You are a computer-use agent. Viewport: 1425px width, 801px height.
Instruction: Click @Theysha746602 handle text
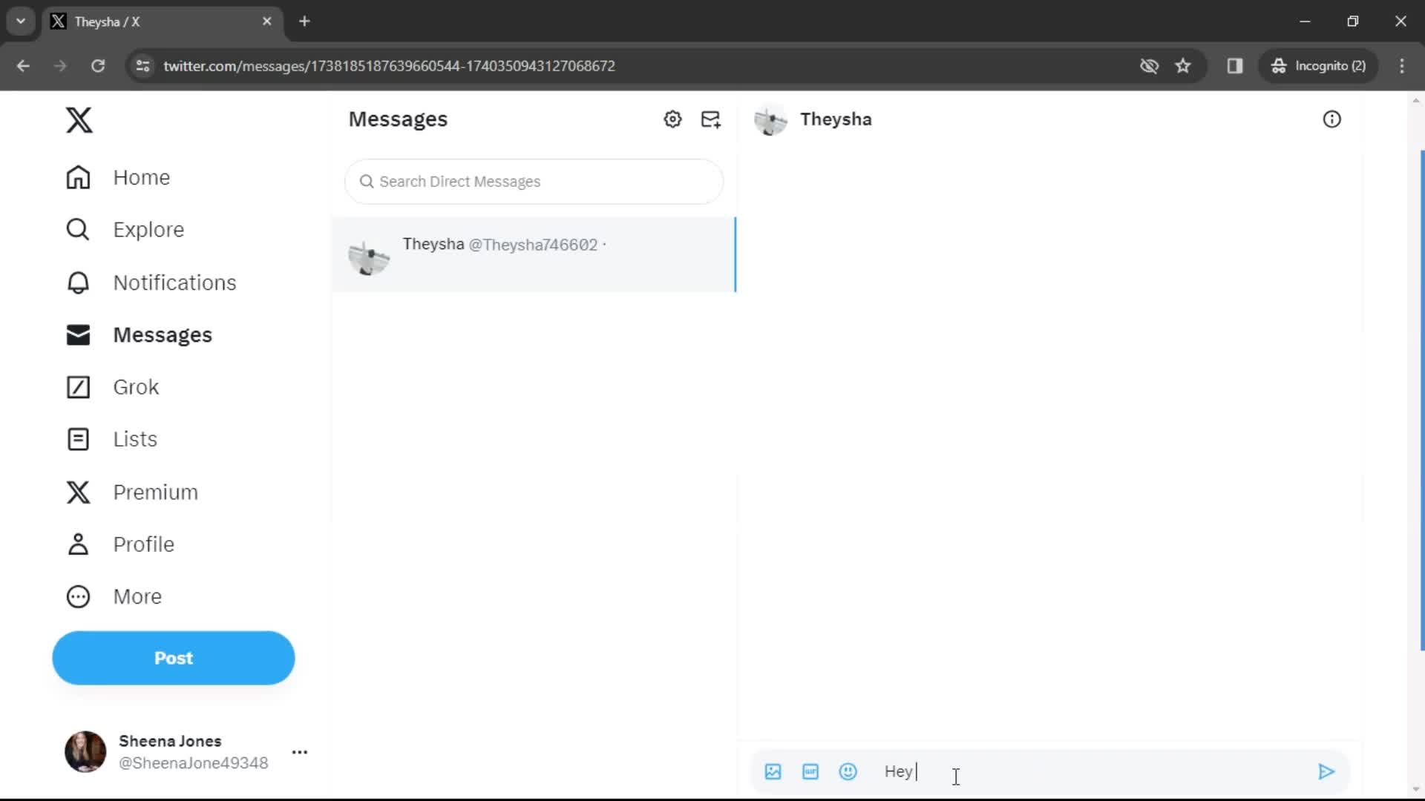click(533, 245)
